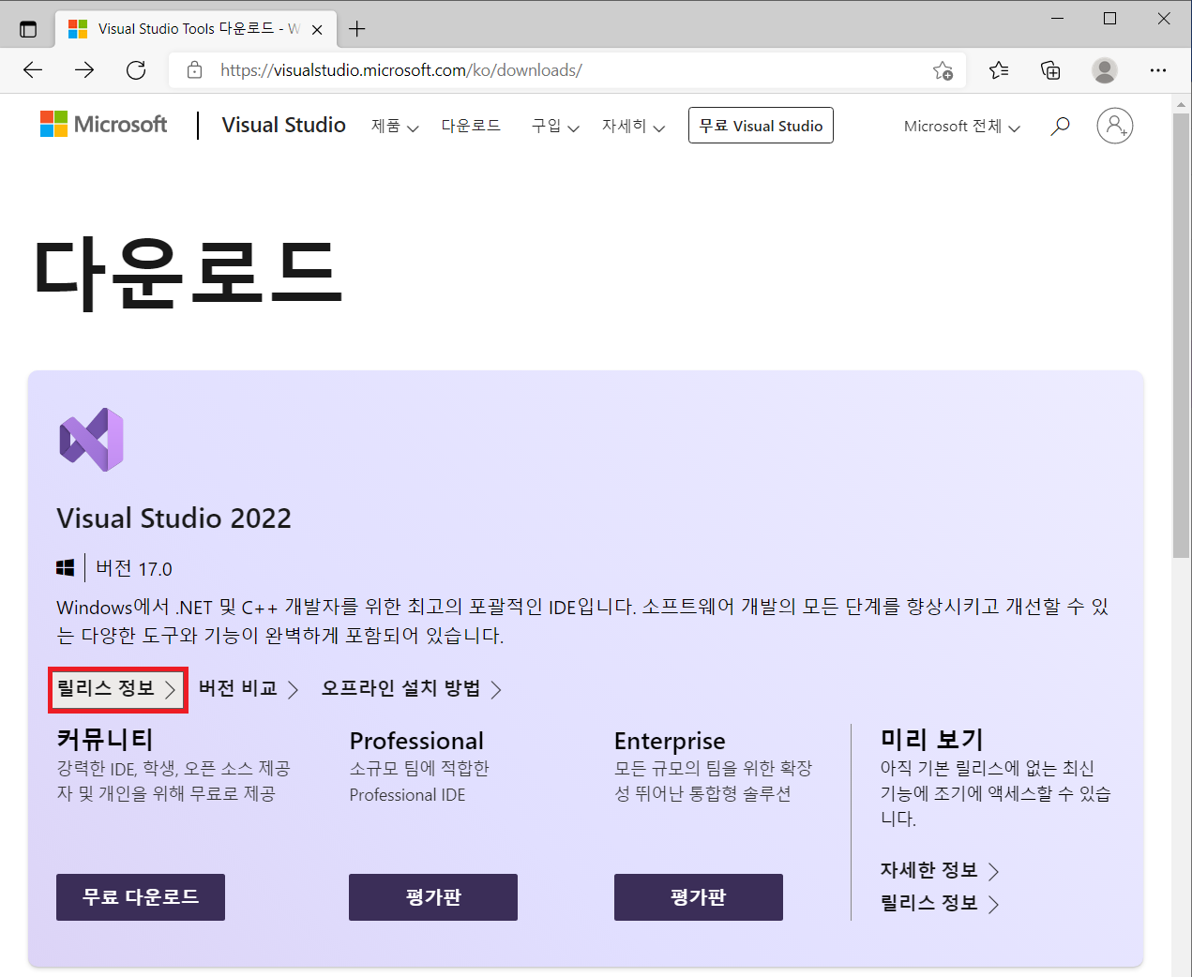Image resolution: width=1192 pixels, height=977 pixels.
Task: Click the 무료 Visual Studio button
Action: (x=761, y=126)
